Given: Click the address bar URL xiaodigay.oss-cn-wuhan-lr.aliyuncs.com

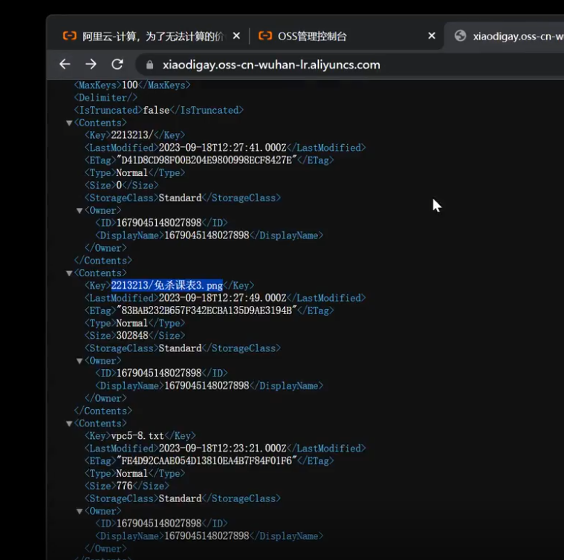Looking at the screenshot, I should tap(271, 65).
